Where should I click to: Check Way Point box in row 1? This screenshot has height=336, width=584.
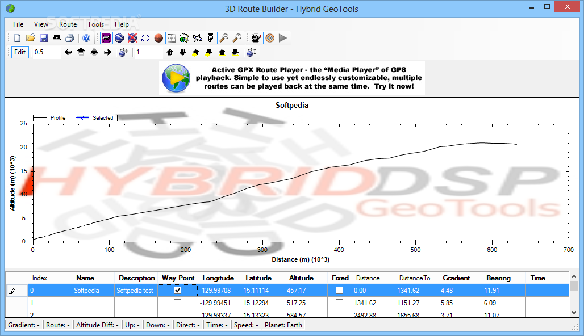pos(178,303)
